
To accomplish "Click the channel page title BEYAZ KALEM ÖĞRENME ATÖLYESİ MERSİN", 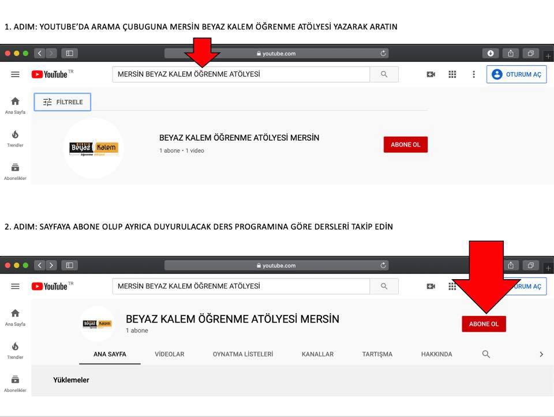I will point(233,319).
